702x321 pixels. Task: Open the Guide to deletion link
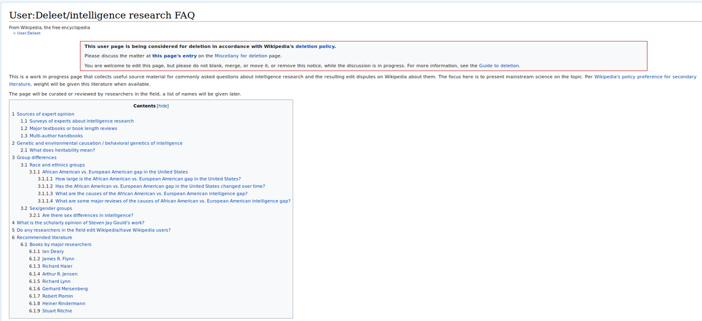[499, 65]
